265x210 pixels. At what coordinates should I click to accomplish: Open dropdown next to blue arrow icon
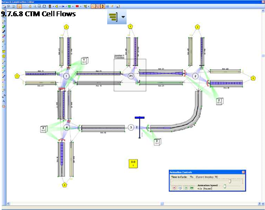(x=66, y=7)
